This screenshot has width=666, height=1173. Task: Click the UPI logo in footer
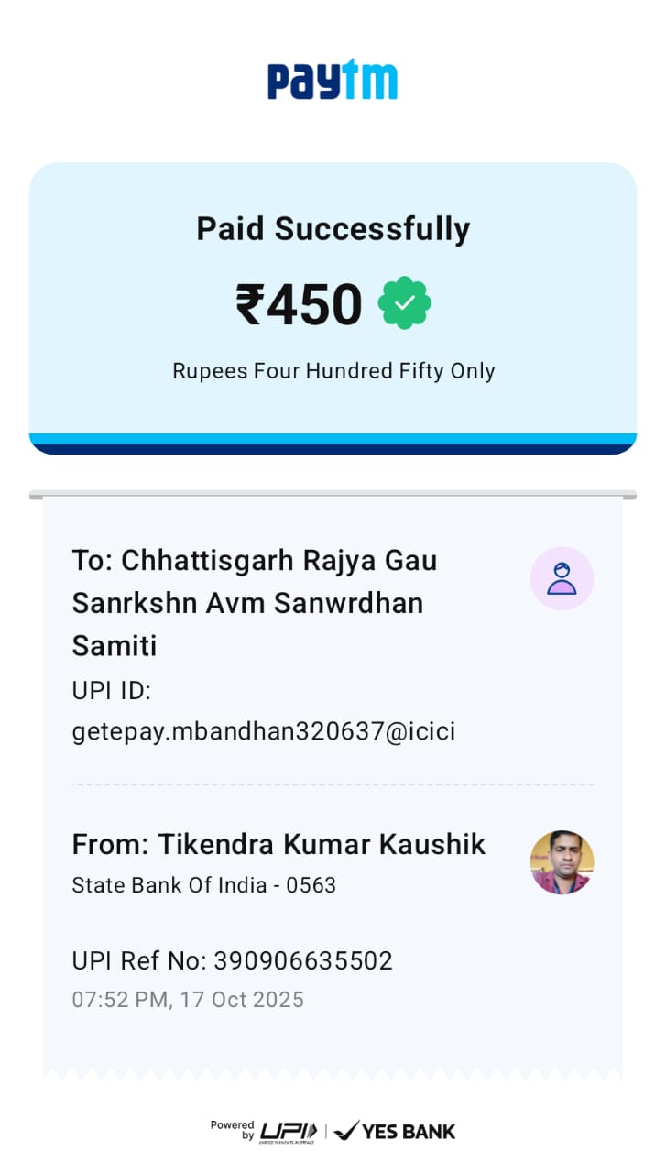coord(289,1131)
